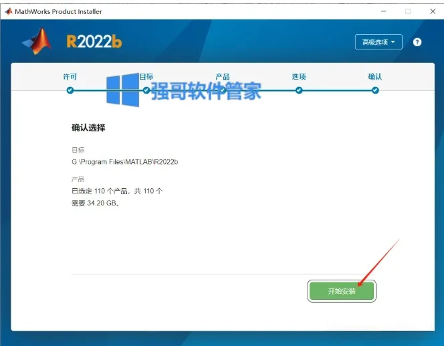The height and width of the screenshot is (346, 444).
Task: Select the 许可 license step label
Action: [x=70, y=77]
